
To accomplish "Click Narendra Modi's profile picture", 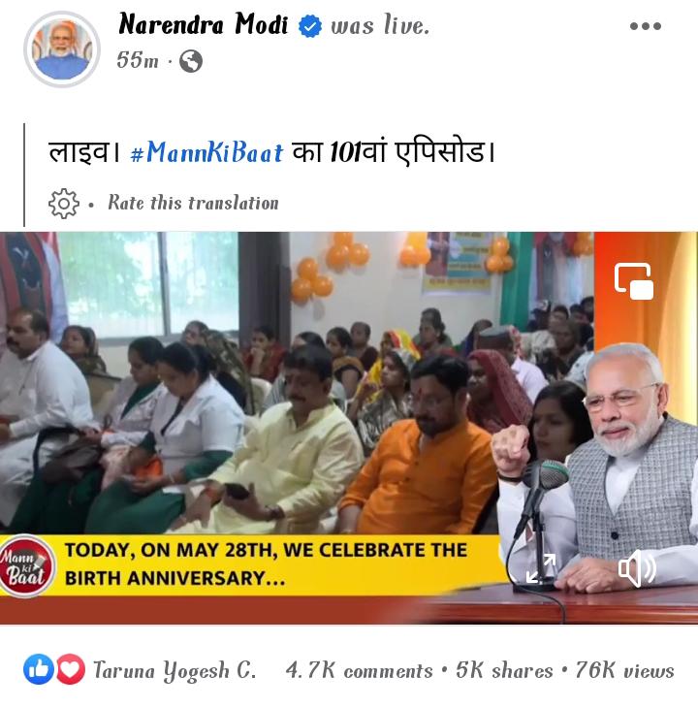I will coord(62,49).
